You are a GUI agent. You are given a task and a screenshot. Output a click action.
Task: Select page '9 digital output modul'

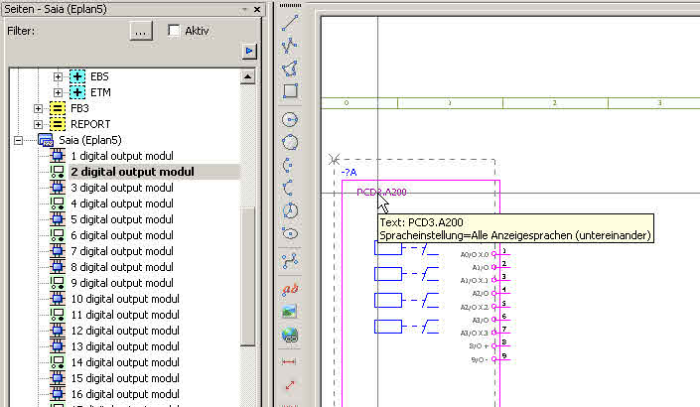122,283
